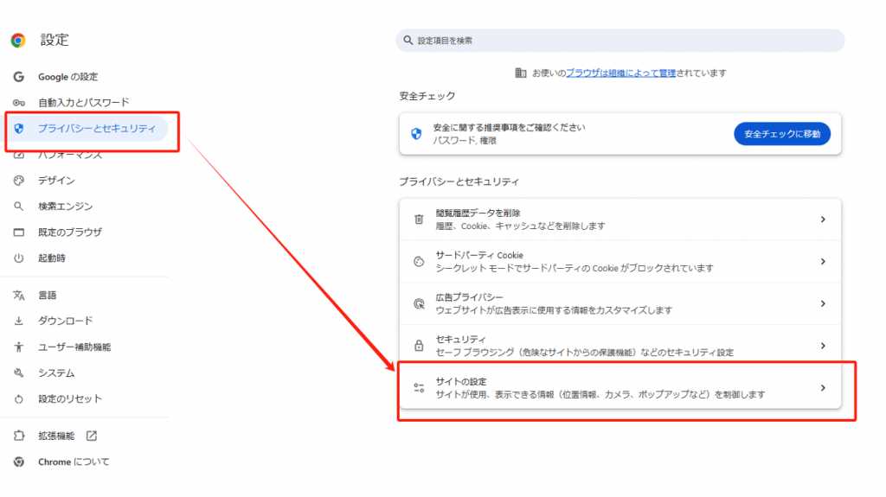Open Chrome について page
The height and width of the screenshot is (497, 886).
[x=74, y=462]
